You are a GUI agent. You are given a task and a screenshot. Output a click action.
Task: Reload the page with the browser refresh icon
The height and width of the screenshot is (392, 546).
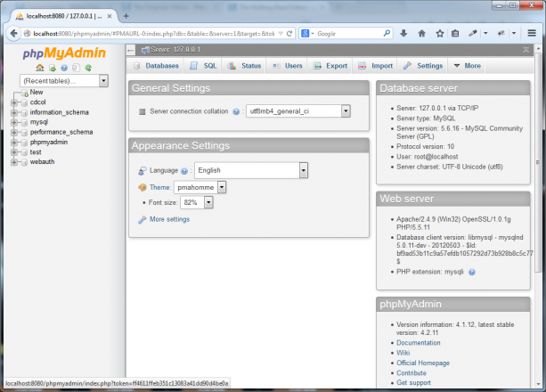(289, 34)
